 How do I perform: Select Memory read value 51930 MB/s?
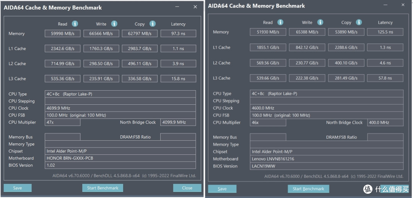[x=268, y=32]
